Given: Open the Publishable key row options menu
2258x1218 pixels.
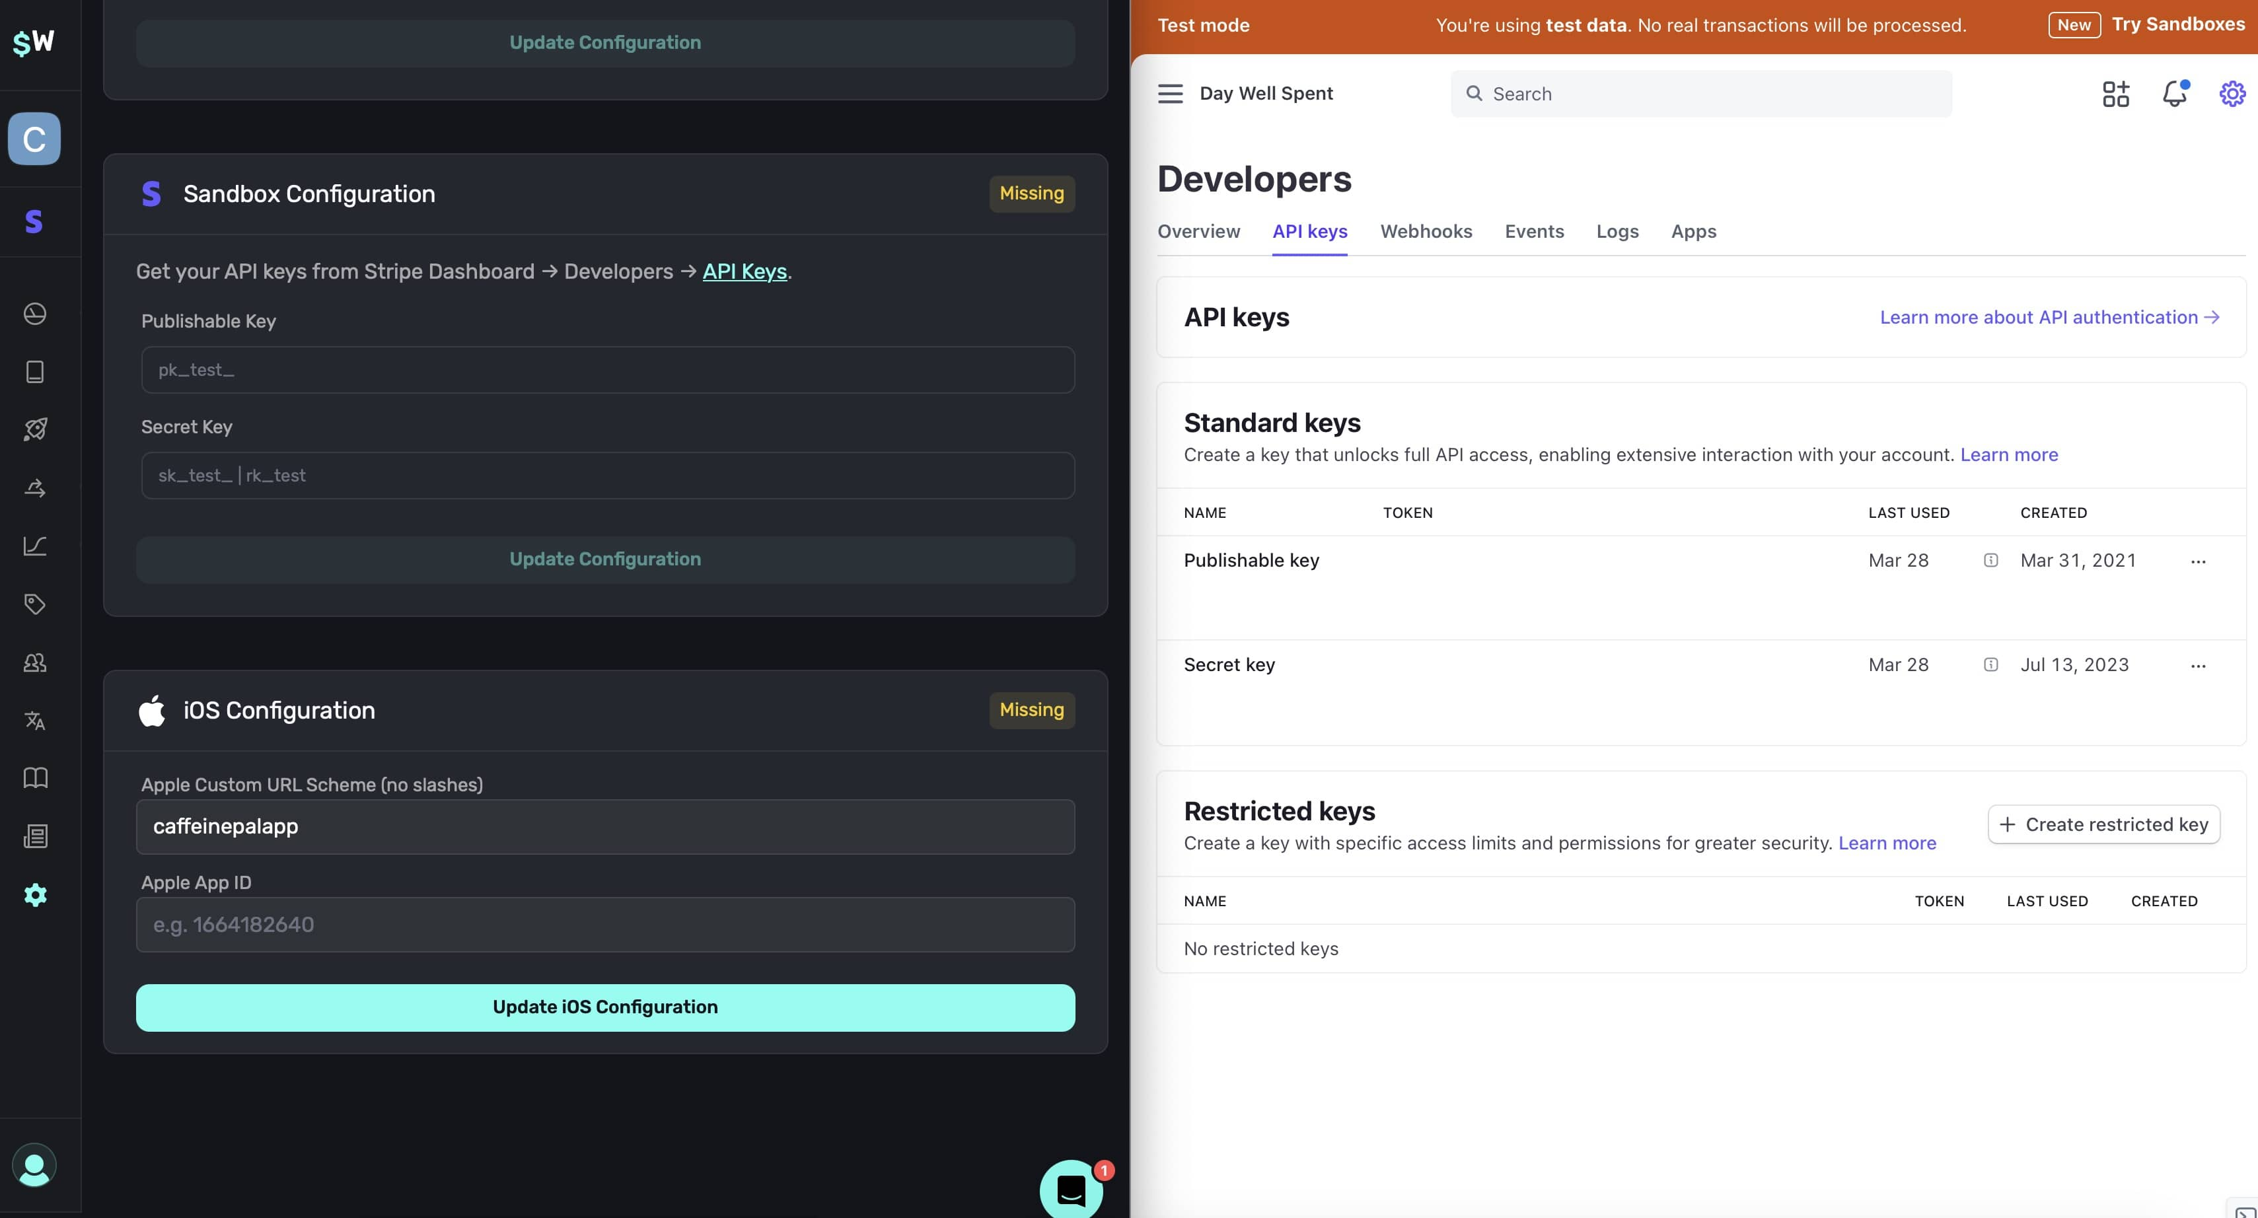Looking at the screenshot, I should coord(2197,561).
